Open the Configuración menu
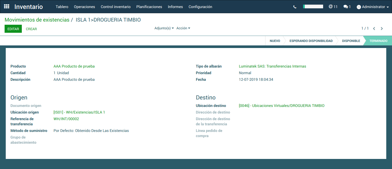This screenshot has width=392, height=169. tap(200, 7)
